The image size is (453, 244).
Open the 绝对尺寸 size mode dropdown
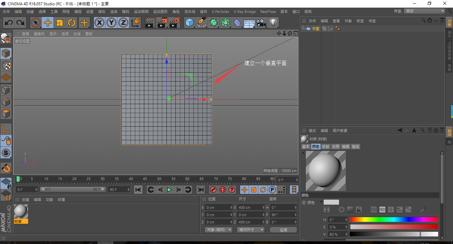250,230
